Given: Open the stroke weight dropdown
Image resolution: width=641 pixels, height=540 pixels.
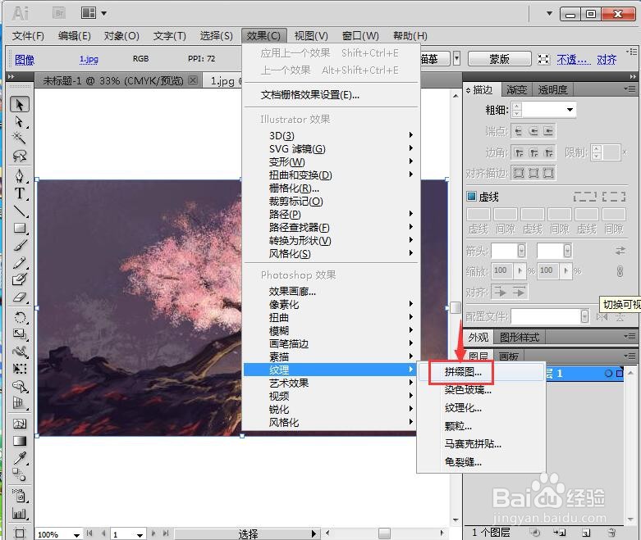Looking at the screenshot, I should [x=570, y=109].
